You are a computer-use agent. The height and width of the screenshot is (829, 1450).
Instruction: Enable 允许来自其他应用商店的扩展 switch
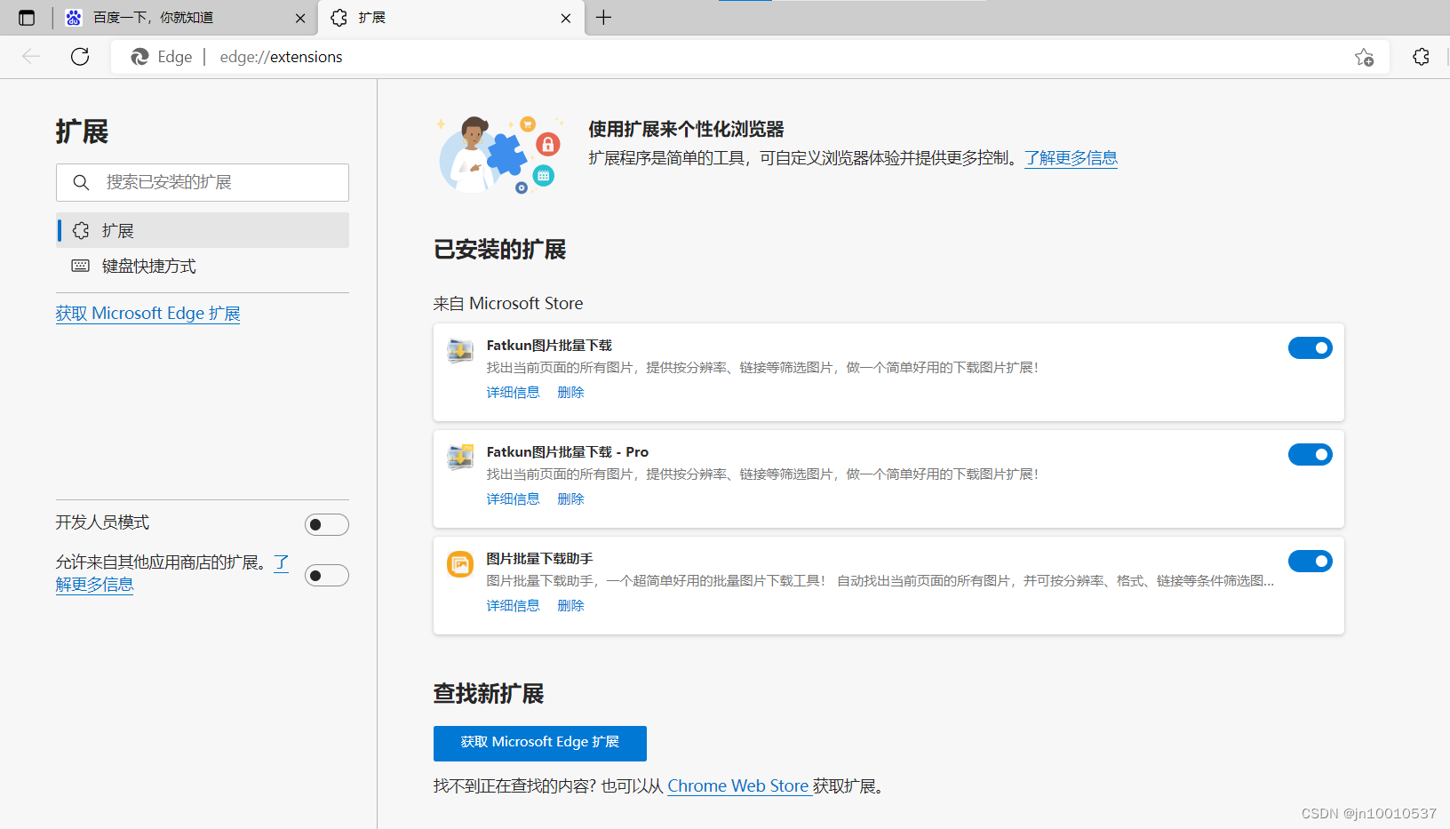[327, 576]
